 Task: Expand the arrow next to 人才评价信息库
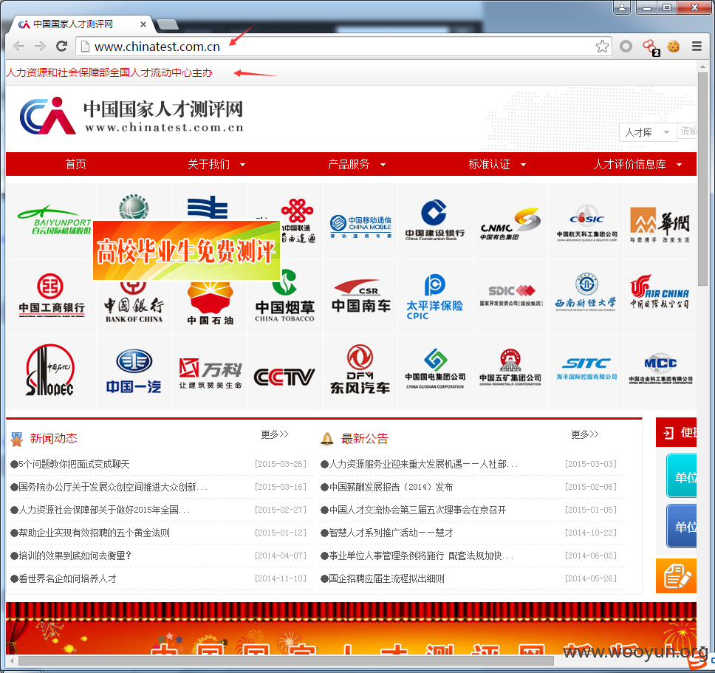click(x=679, y=165)
